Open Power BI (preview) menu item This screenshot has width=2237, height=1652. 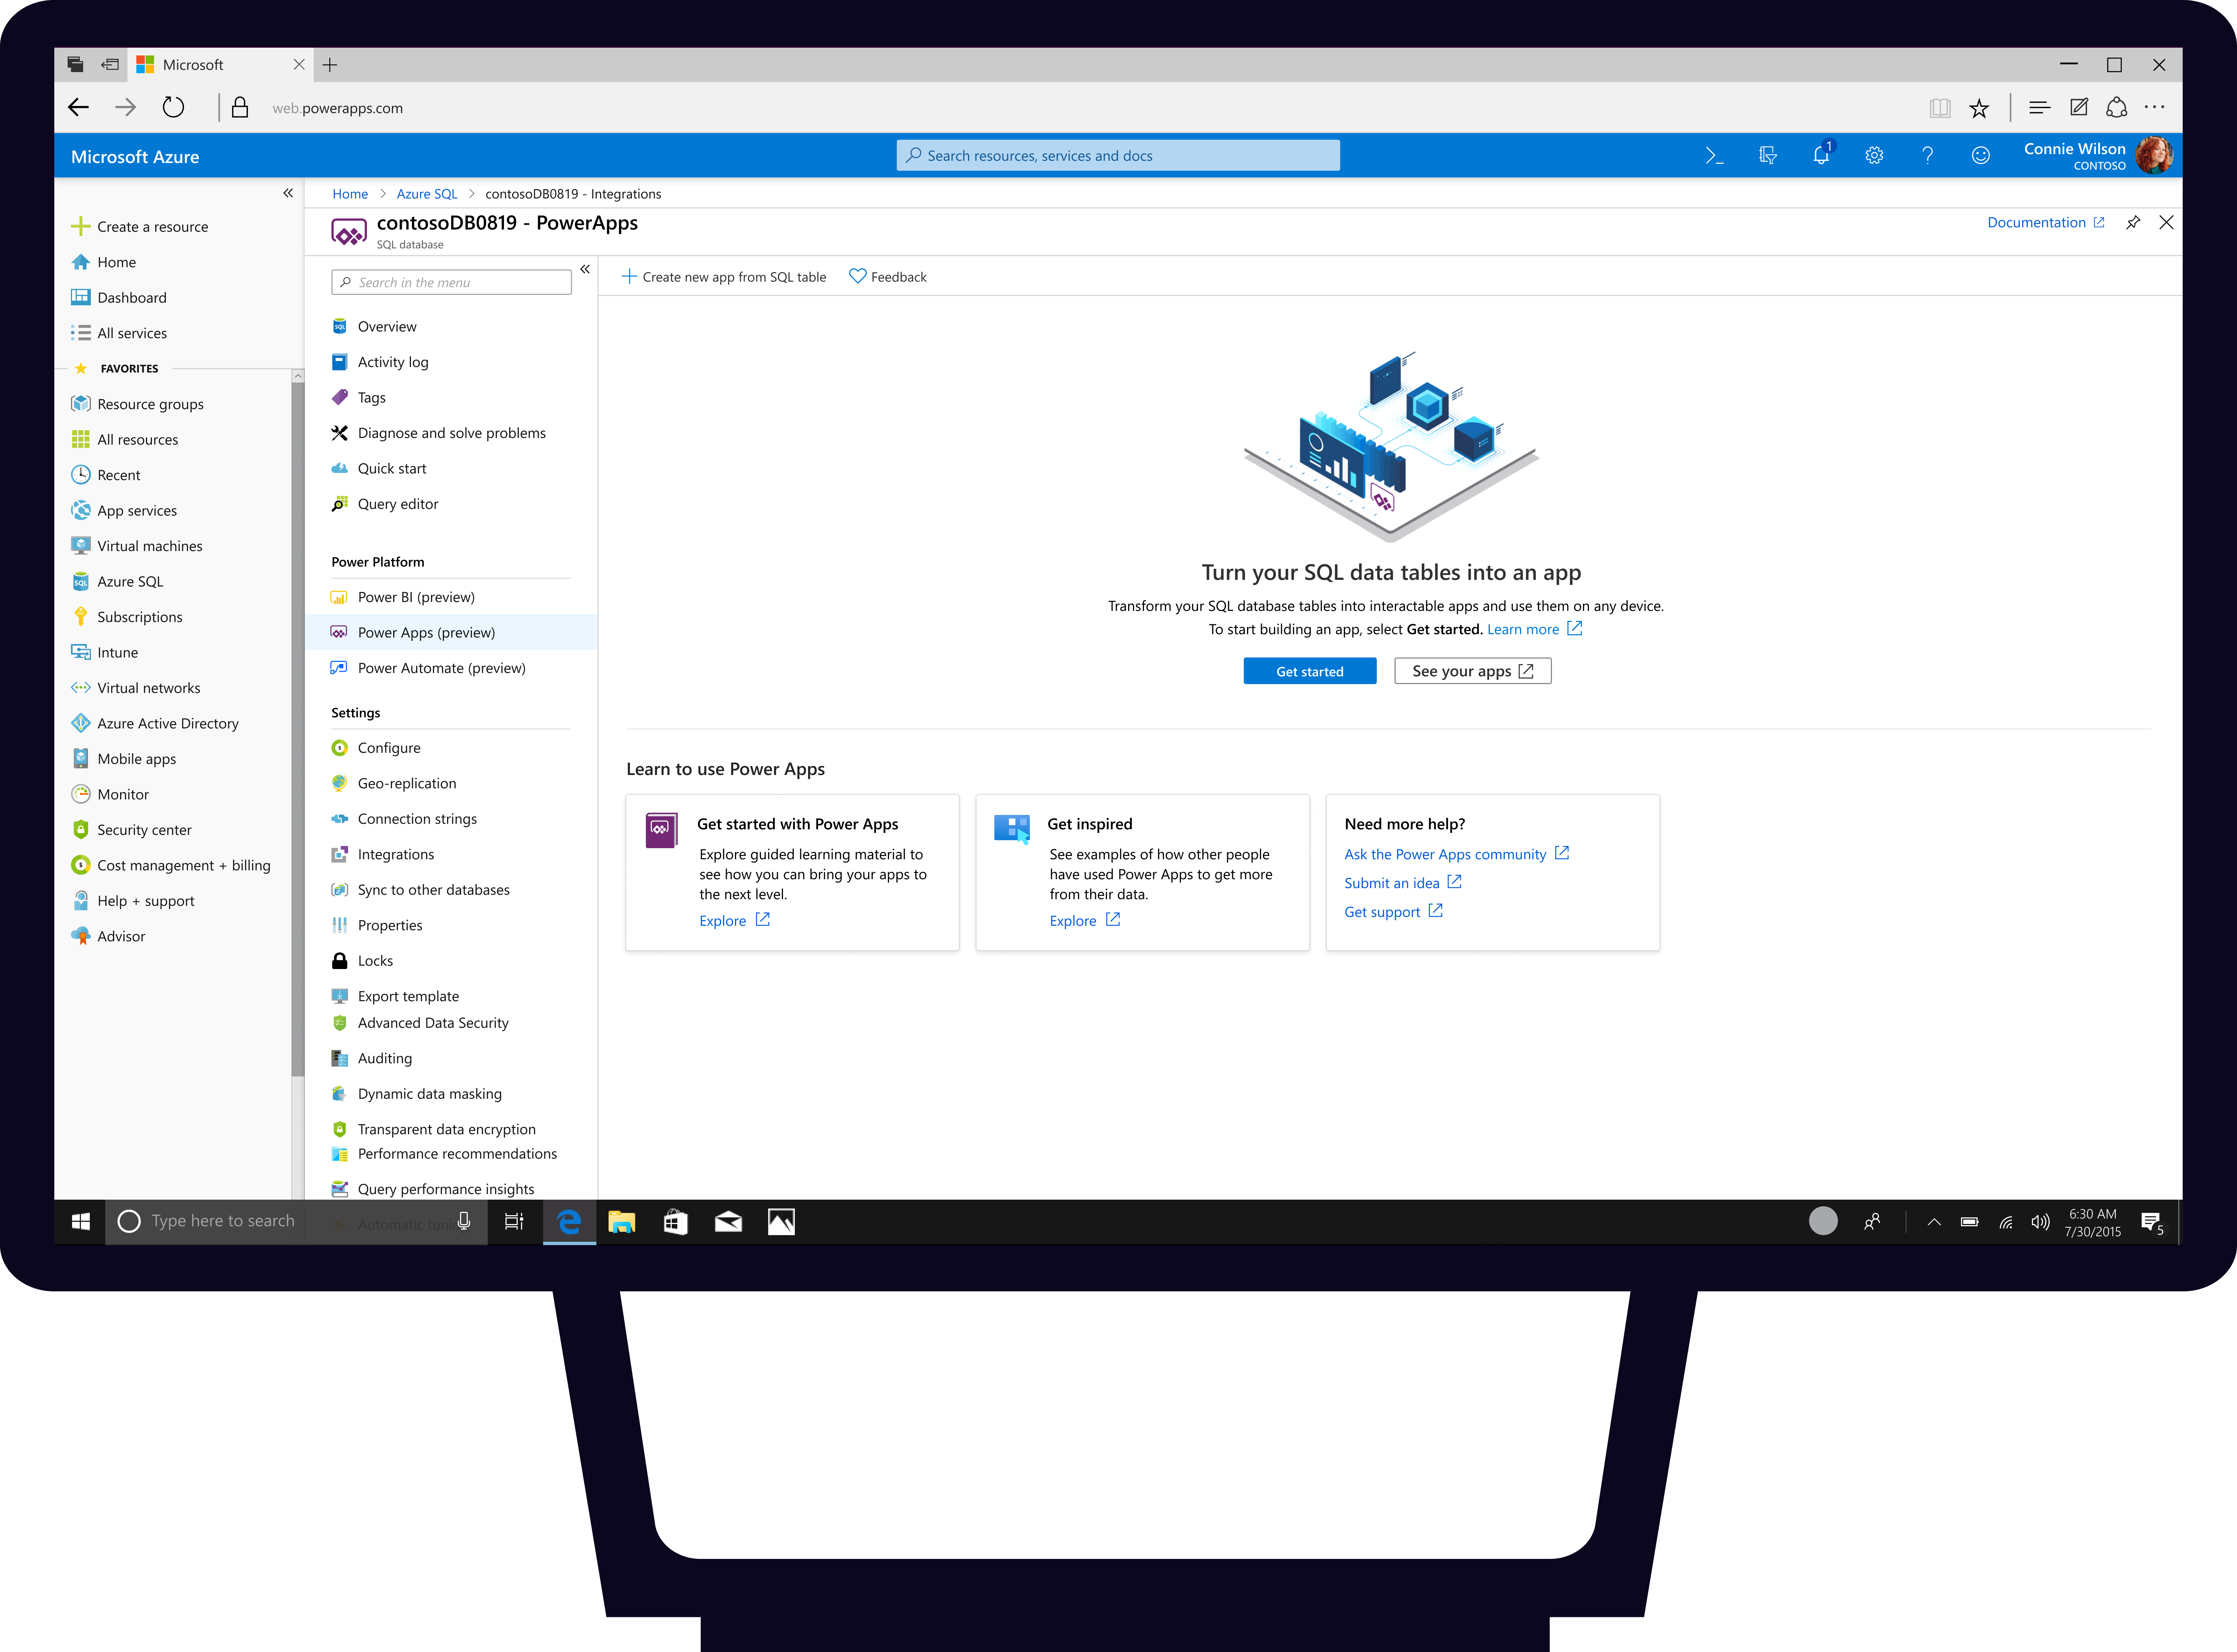[x=416, y=597]
